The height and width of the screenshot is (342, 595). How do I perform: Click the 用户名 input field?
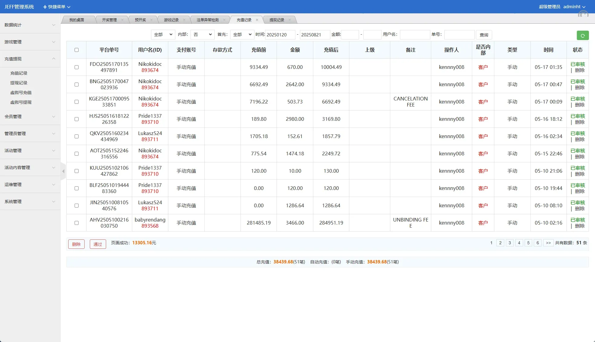click(x=415, y=35)
